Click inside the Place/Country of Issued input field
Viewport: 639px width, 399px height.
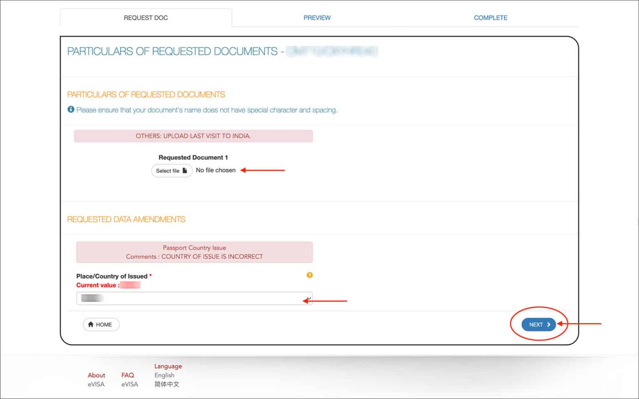[187, 298]
